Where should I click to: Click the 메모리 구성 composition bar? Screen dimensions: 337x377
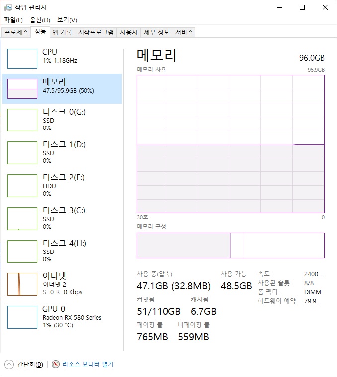[231, 246]
